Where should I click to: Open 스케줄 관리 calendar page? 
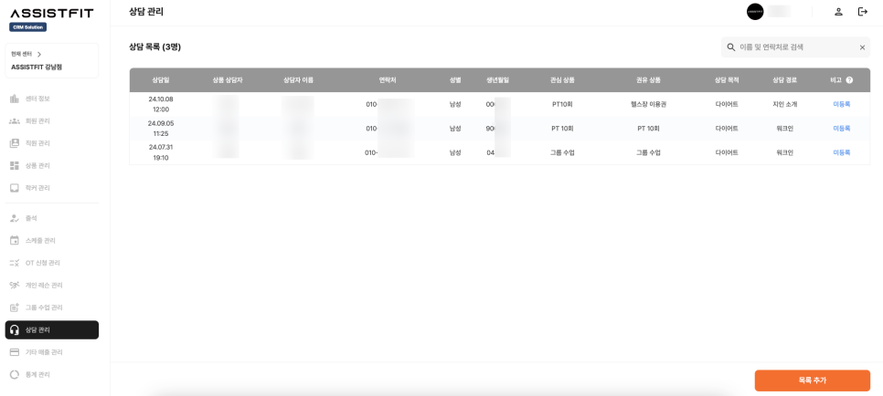pyautogui.click(x=40, y=241)
